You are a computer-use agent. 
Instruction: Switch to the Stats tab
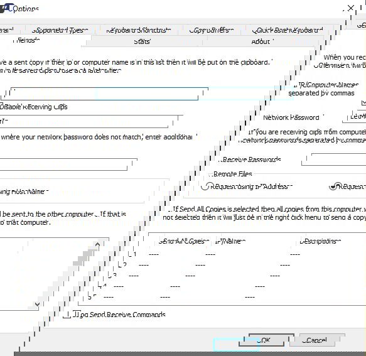coord(142,41)
